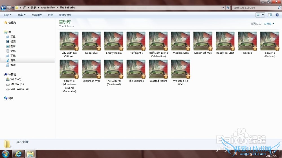Screen dimensions: 282x158
Task: Create a folder with 新建文件夹
Action: point(65,15)
